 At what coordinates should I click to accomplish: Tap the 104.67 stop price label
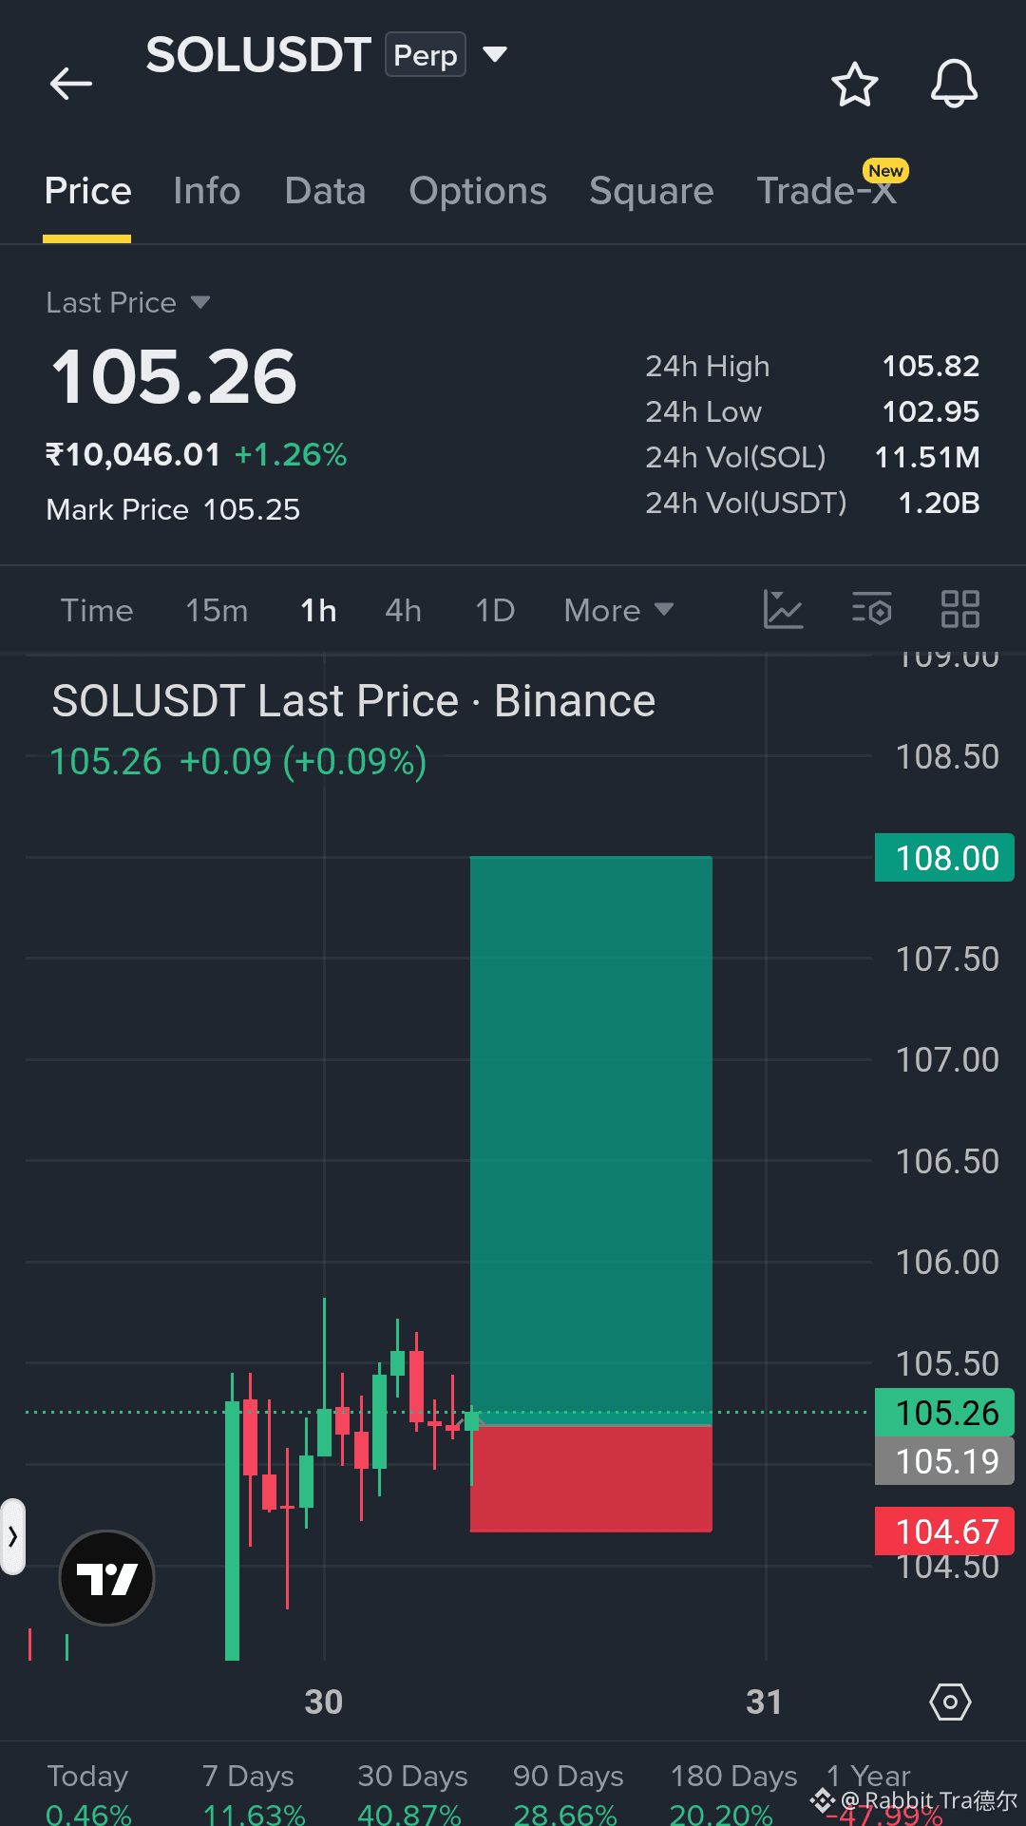(x=944, y=1531)
